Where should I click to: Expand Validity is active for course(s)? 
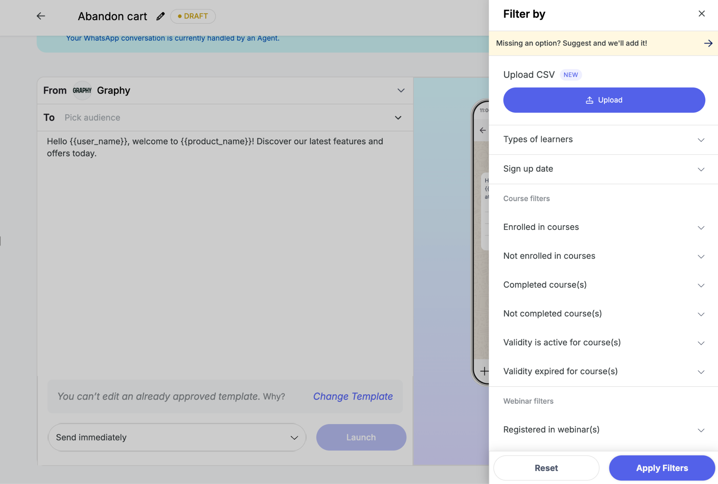(x=604, y=342)
